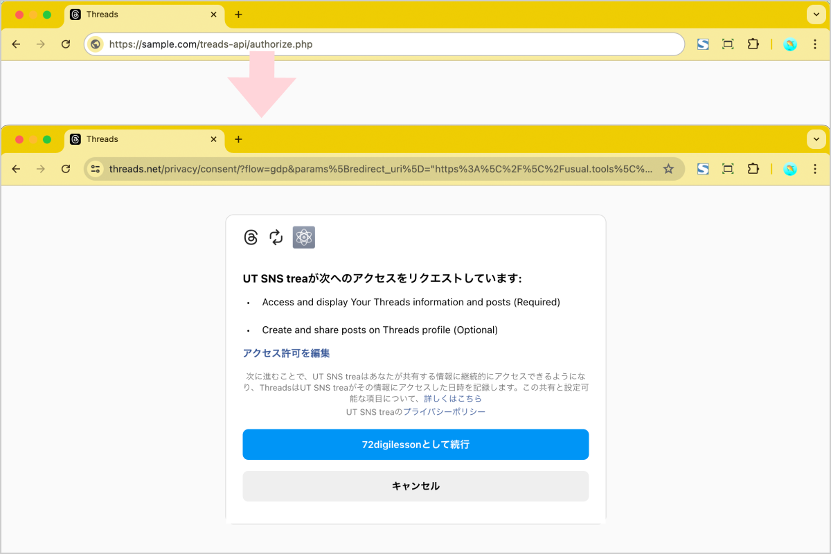Go back in the threads.net window

[17, 169]
